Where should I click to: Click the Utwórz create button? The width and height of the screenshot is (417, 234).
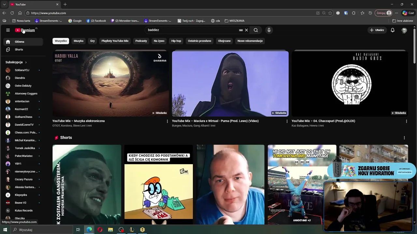point(377,30)
